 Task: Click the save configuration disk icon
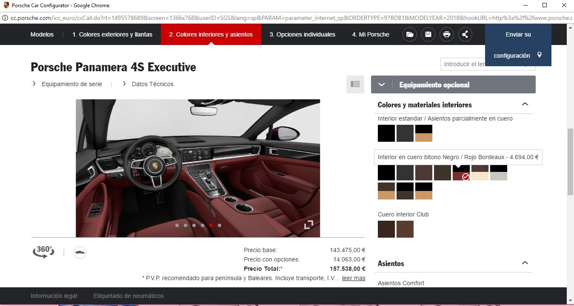click(x=428, y=34)
